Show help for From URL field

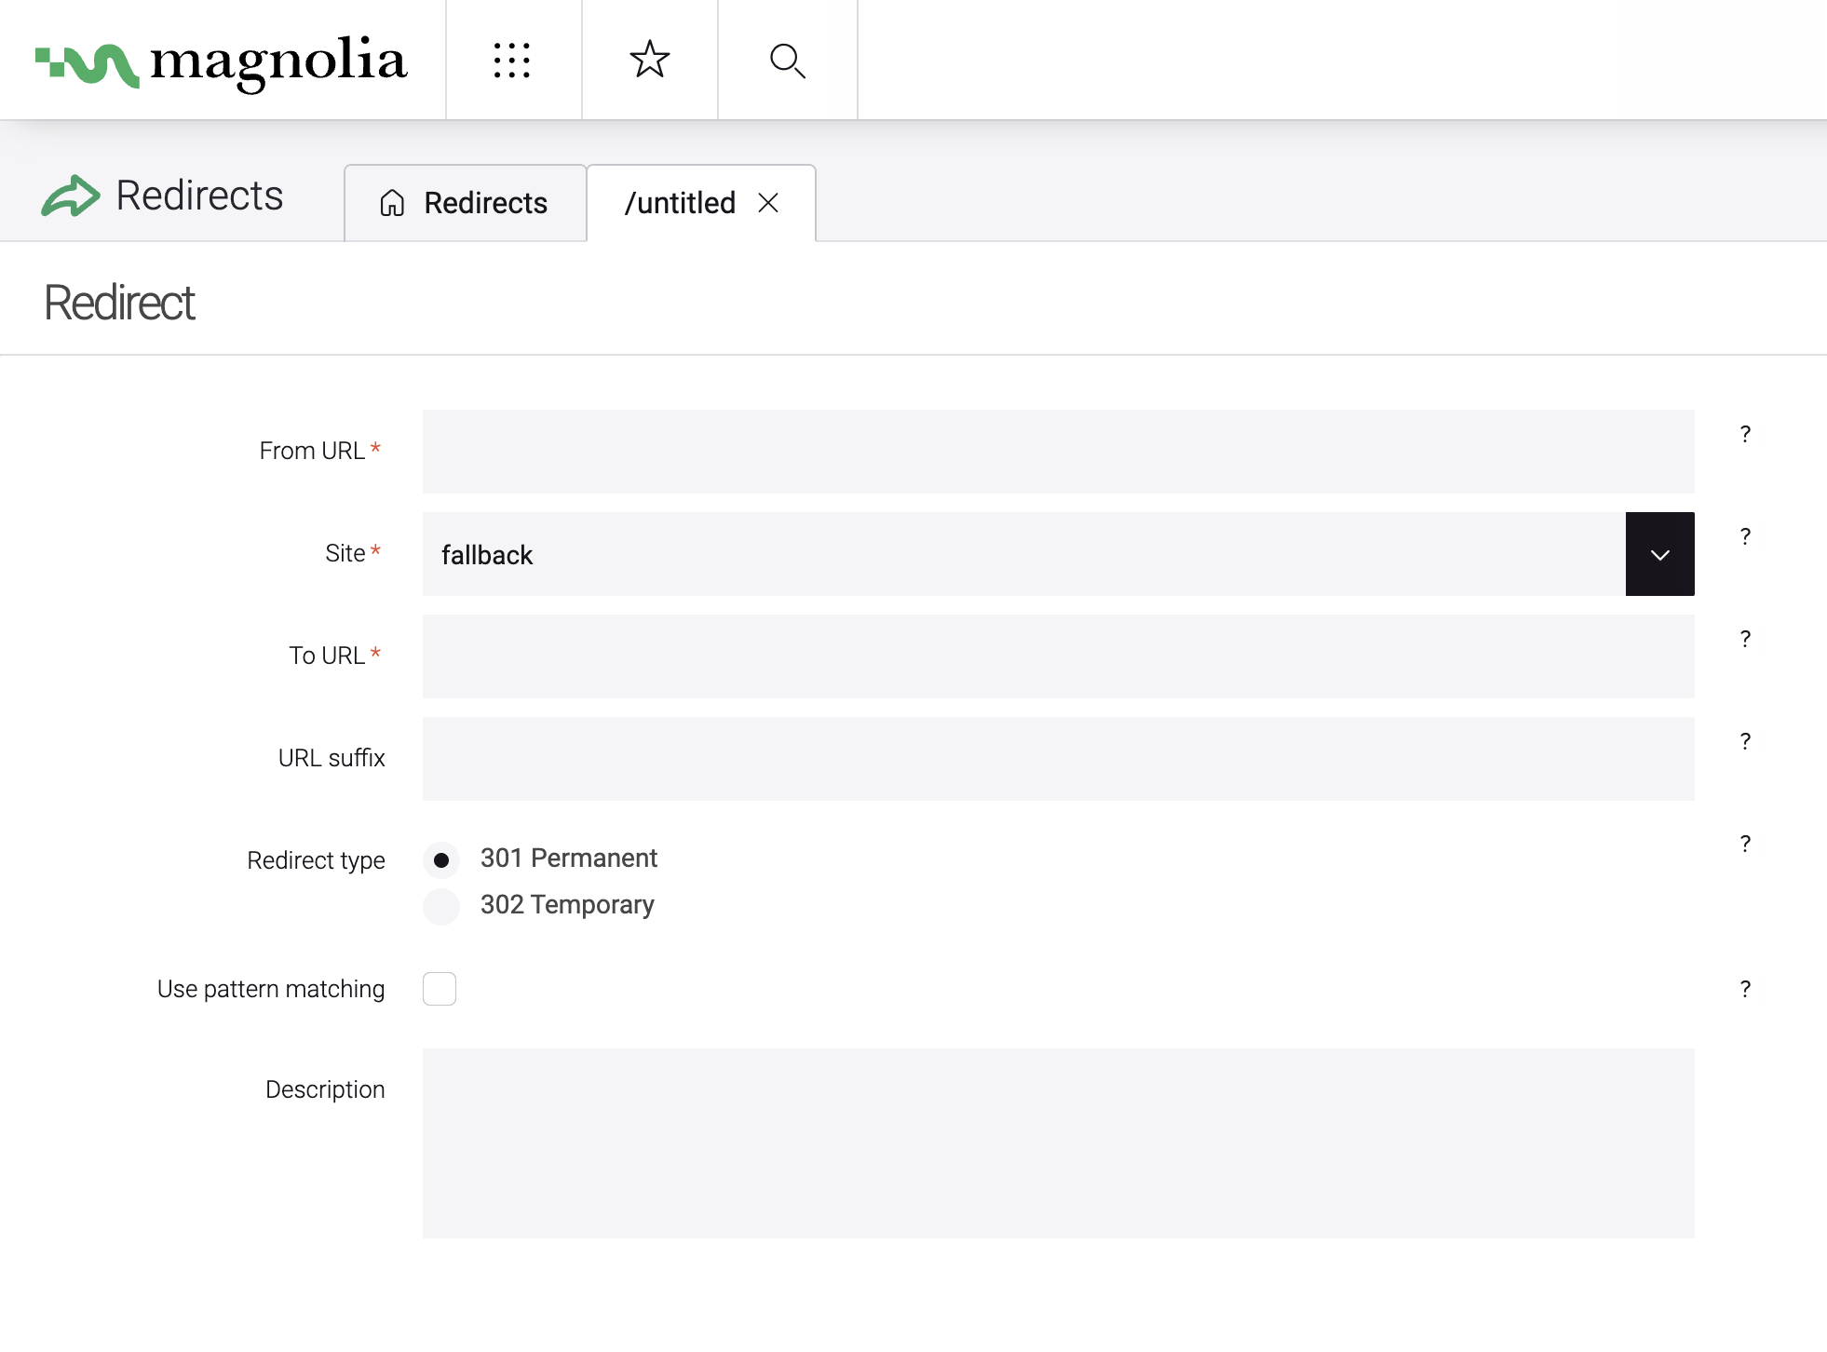pos(1745,434)
